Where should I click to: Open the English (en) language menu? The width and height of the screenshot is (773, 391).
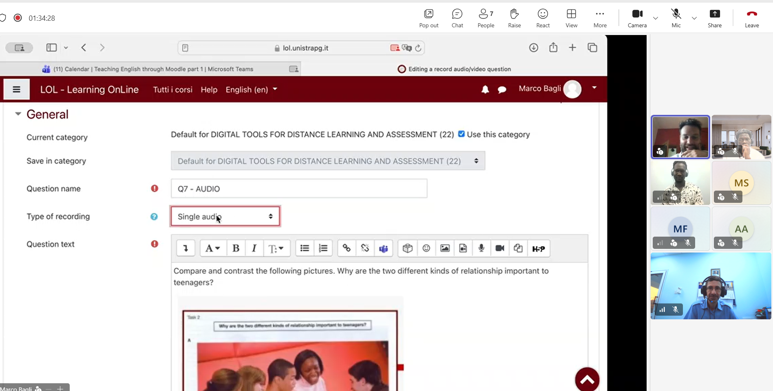[252, 90]
